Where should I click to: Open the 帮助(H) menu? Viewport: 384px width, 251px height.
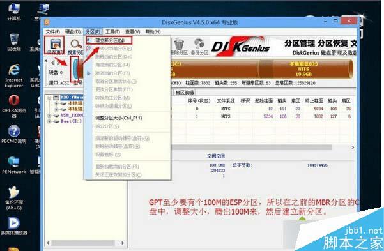point(153,32)
